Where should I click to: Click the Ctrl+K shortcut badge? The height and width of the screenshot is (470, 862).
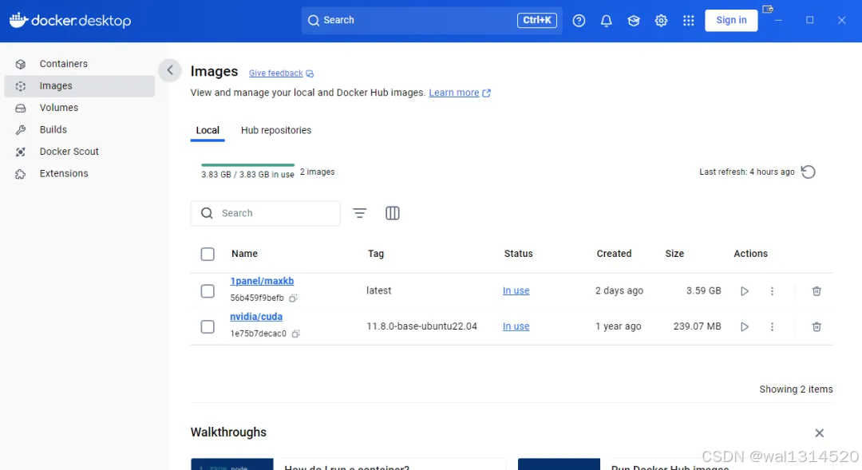(537, 20)
